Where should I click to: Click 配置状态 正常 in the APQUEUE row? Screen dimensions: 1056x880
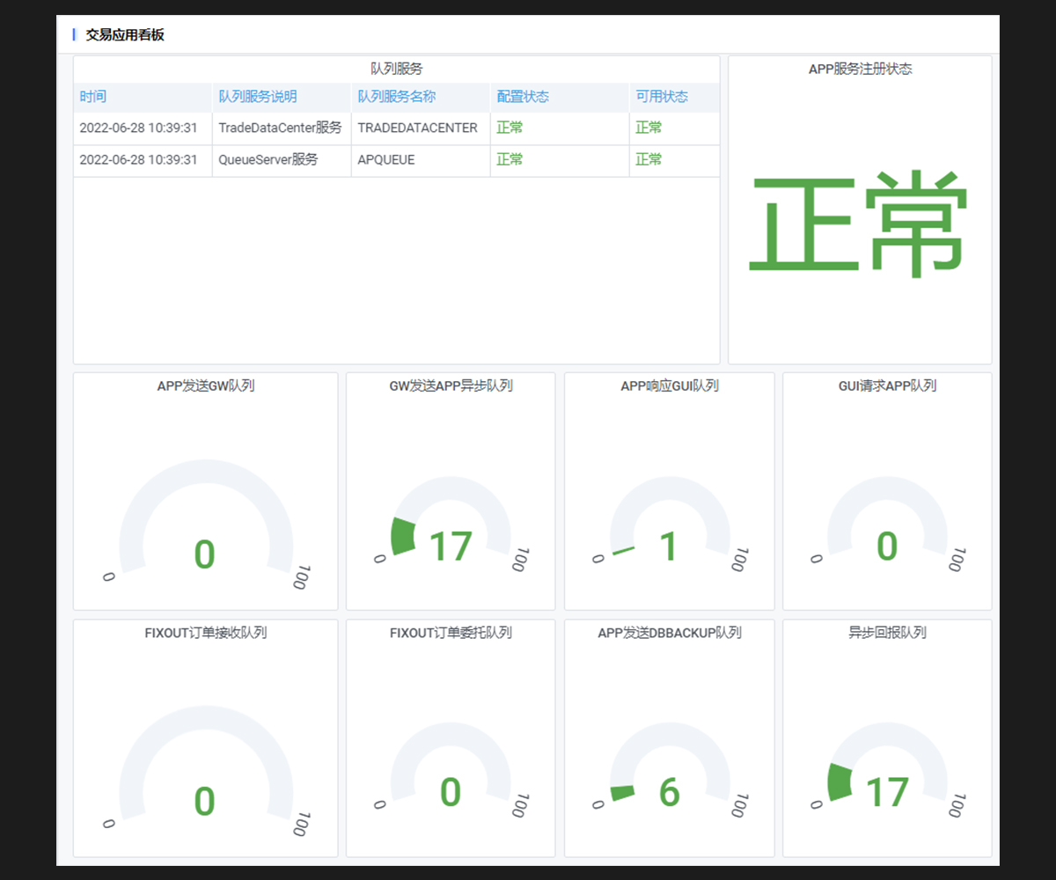pyautogui.click(x=510, y=159)
